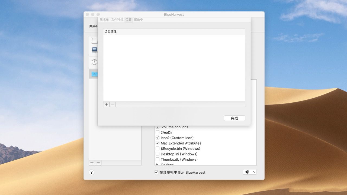Viewport: 347px width, 195px height.
Task: Enable the @eaDir checkbox
Action: pyautogui.click(x=158, y=132)
